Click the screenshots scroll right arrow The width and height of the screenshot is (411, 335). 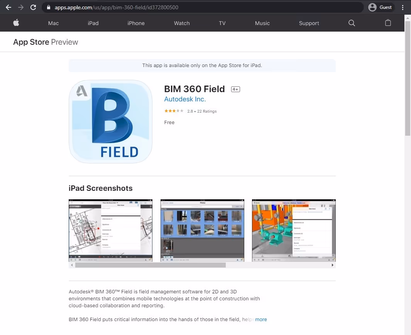(332, 265)
